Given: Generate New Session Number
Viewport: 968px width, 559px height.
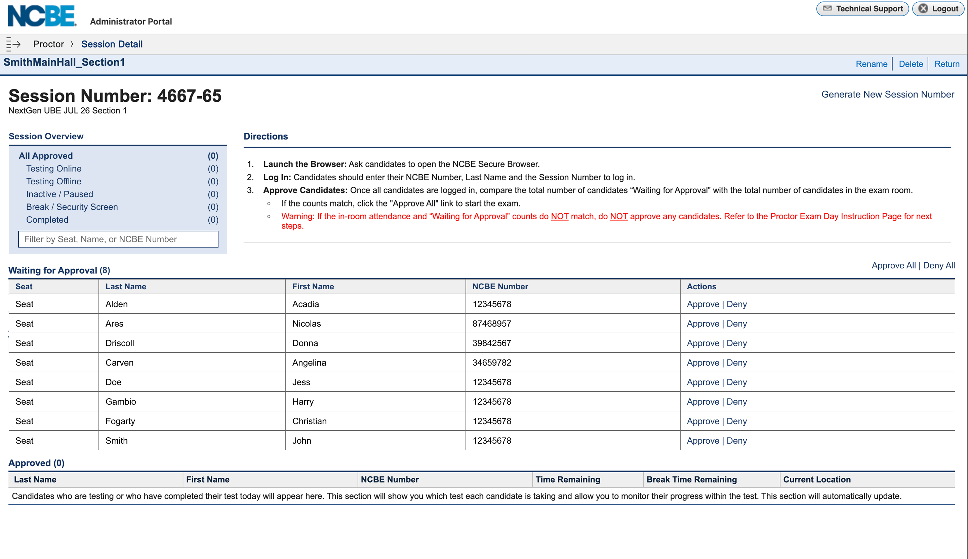Looking at the screenshot, I should (887, 95).
